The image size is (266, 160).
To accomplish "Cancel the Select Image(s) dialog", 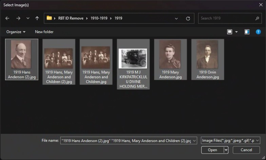I will pos(246,150).
